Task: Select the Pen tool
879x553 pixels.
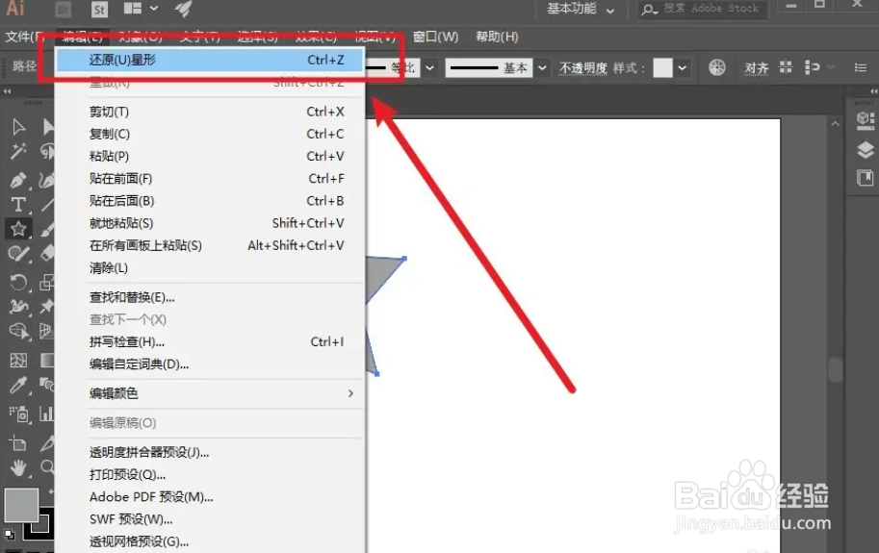Action: click(x=18, y=180)
